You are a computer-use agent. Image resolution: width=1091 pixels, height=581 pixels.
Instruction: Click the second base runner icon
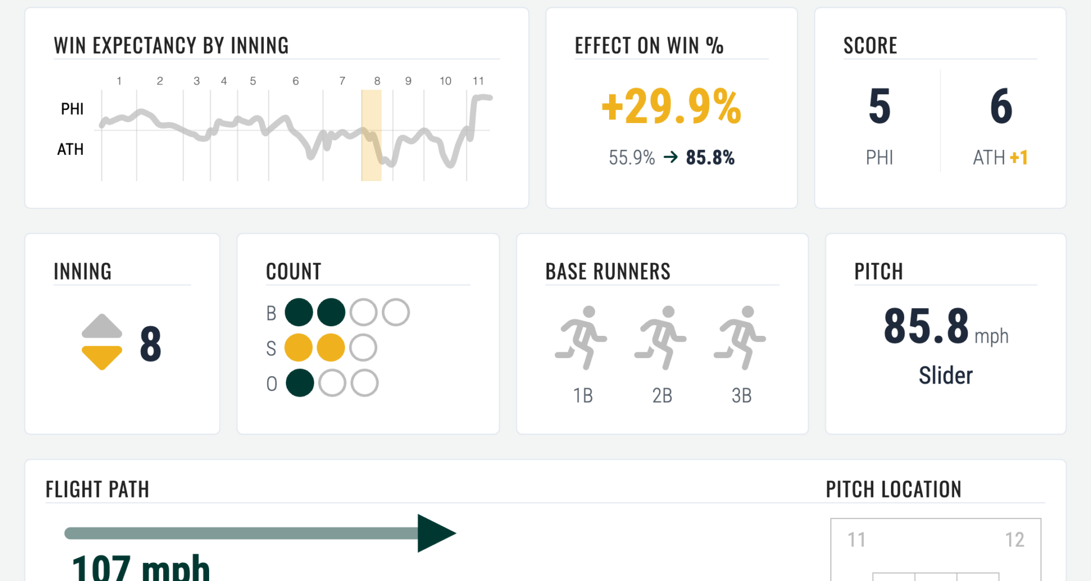tap(661, 338)
